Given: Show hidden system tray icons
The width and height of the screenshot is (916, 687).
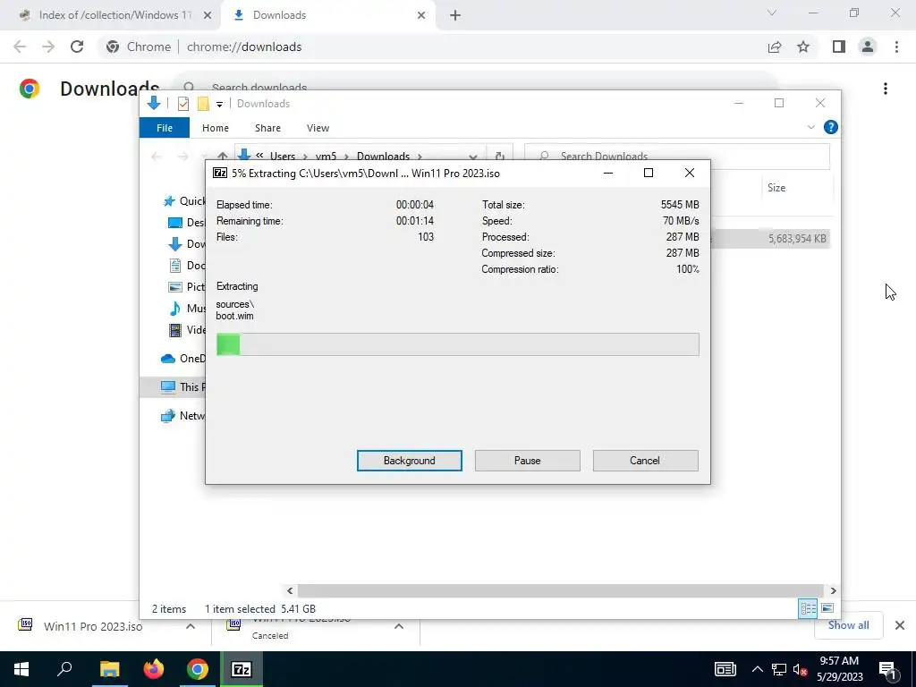Looking at the screenshot, I should (757, 669).
